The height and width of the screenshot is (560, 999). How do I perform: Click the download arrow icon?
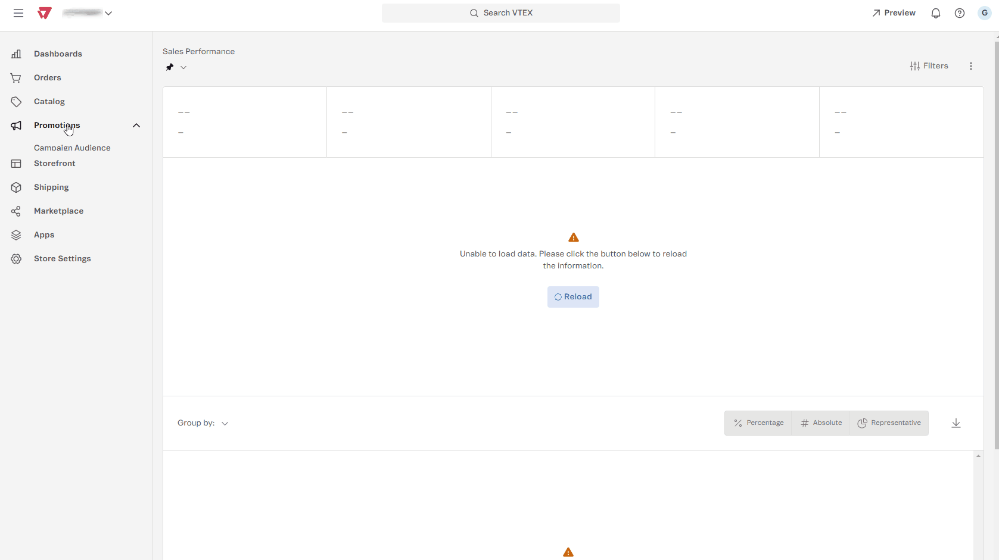(956, 423)
